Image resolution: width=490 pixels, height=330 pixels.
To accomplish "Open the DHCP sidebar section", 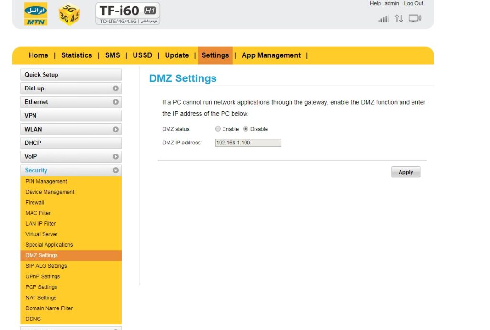I will coord(71,143).
